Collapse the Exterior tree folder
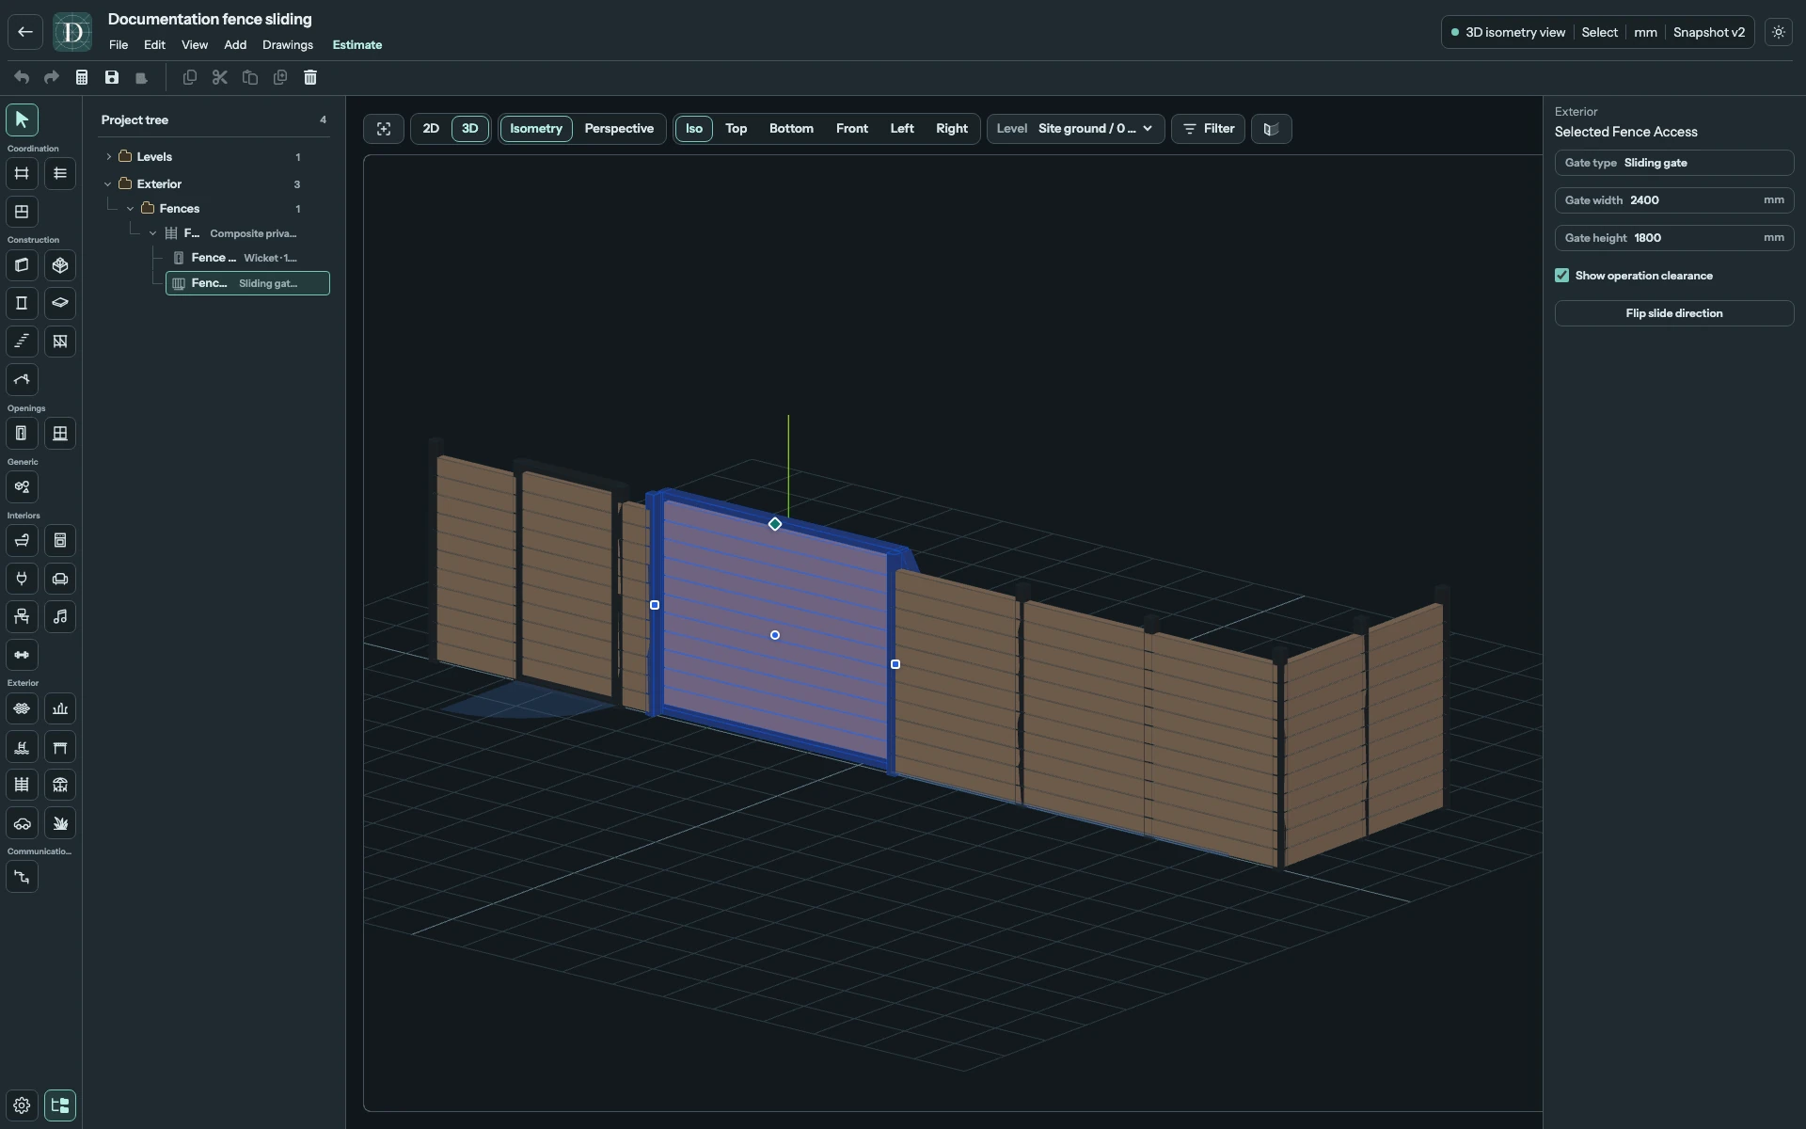This screenshot has height=1129, width=1806. click(108, 184)
